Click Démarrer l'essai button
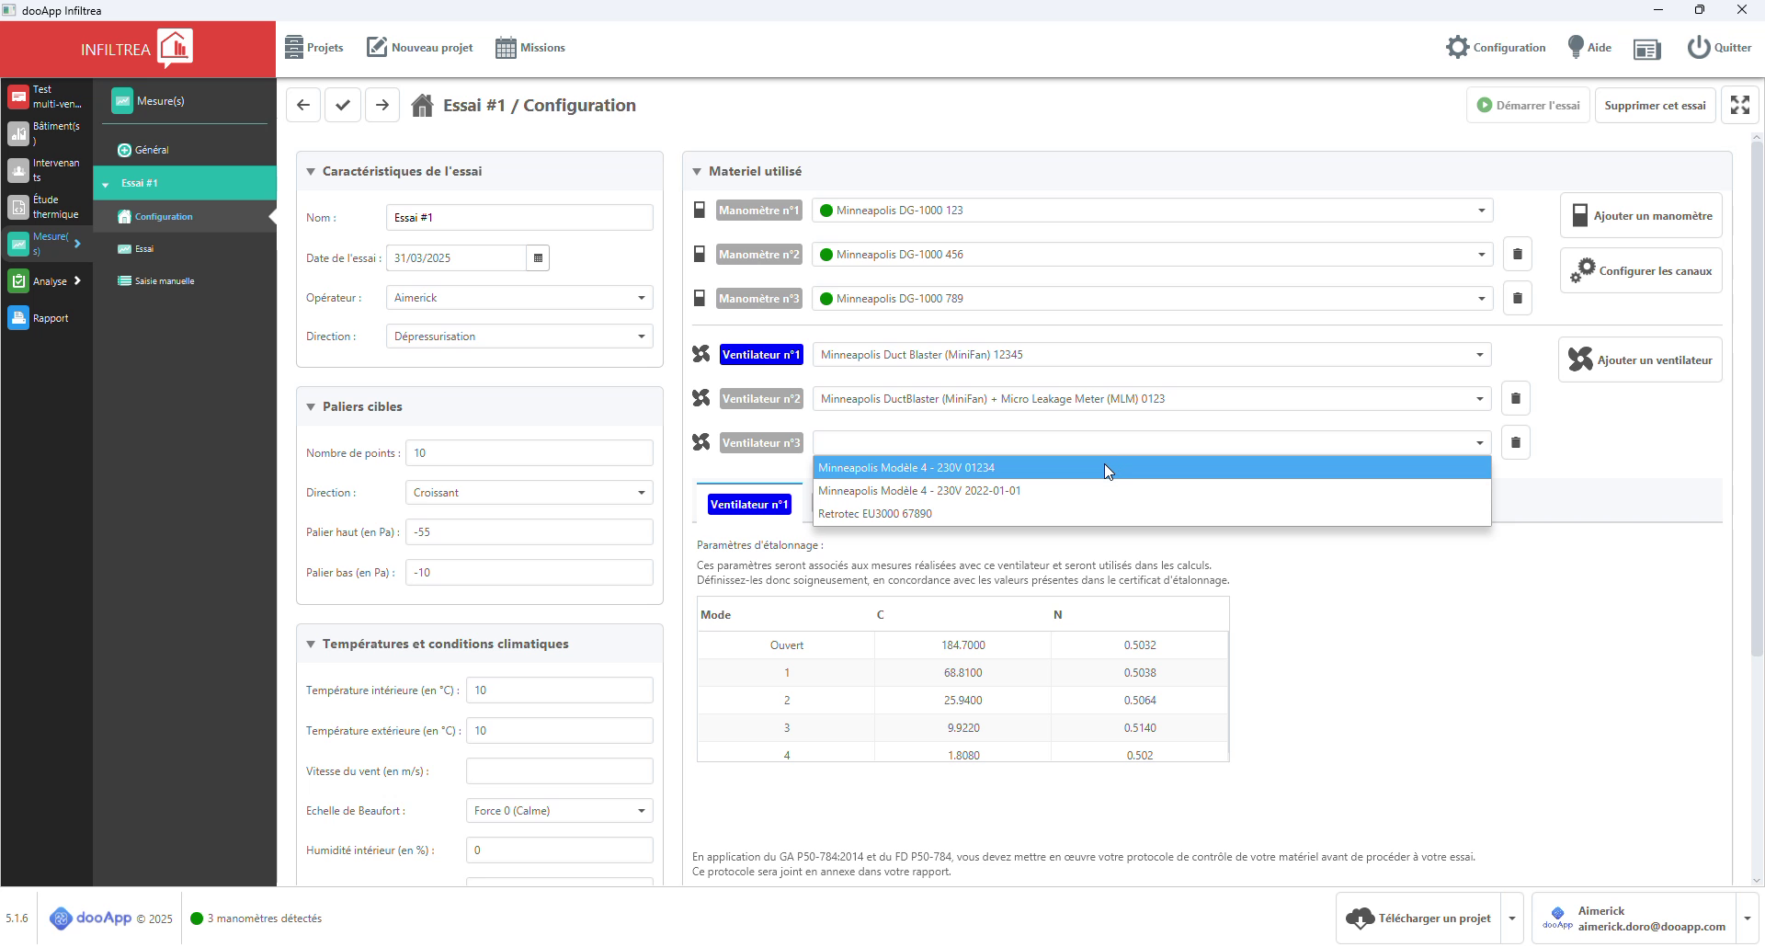The height and width of the screenshot is (947, 1765). 1528,105
